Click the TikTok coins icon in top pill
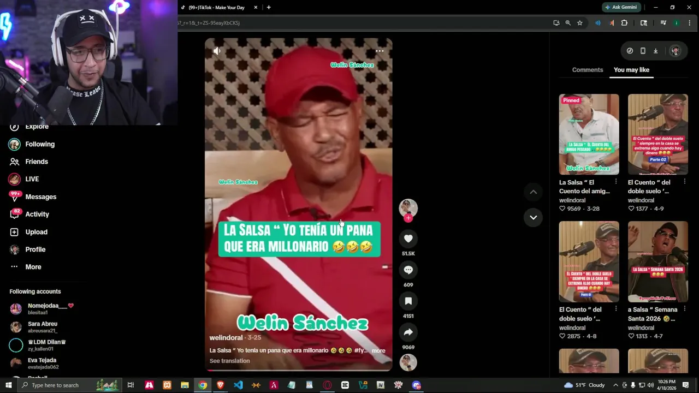The image size is (699, 393). pyautogui.click(x=630, y=51)
